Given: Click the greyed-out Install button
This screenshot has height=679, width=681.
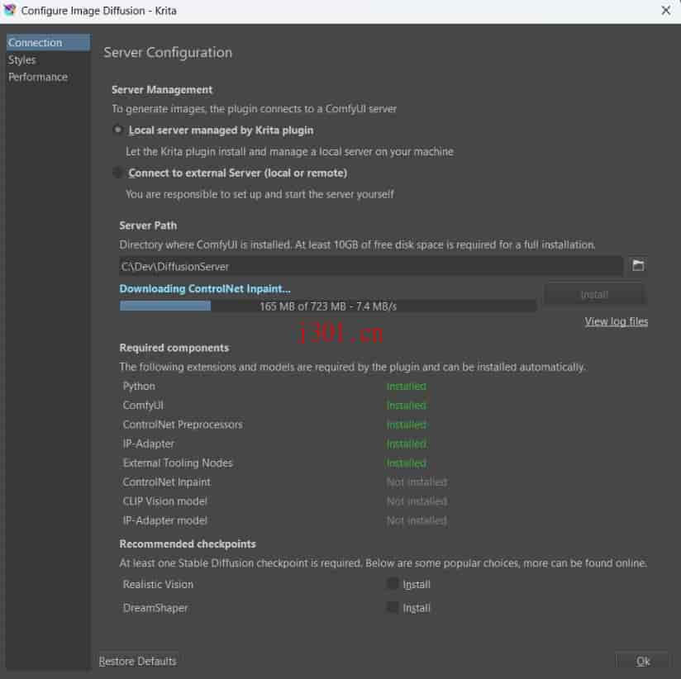Looking at the screenshot, I should (594, 294).
